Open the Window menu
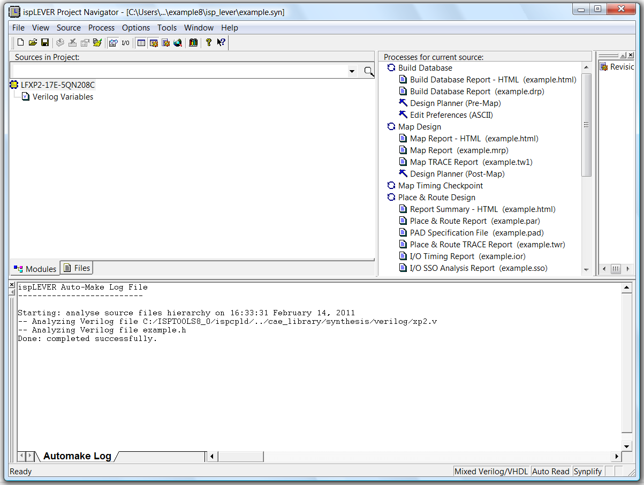 tap(199, 28)
